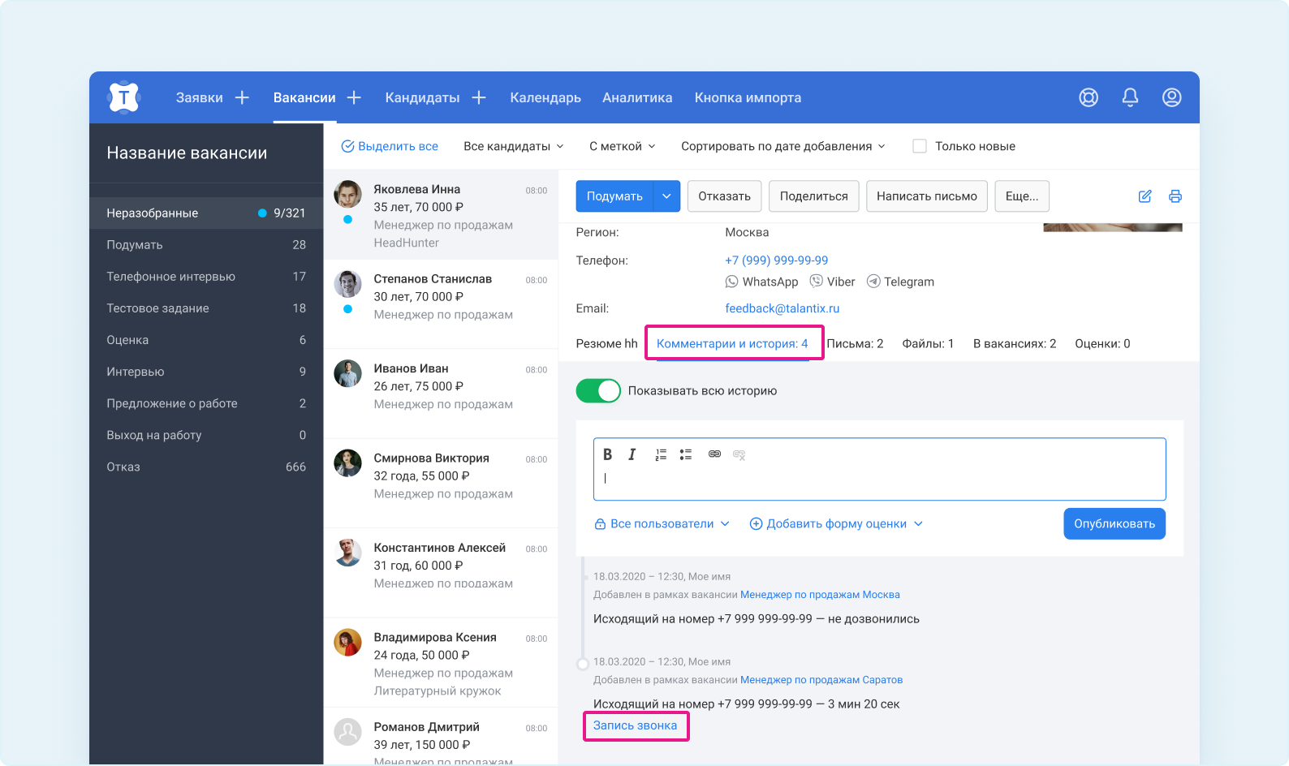
Task: Publish the comment with Опубликовать
Action: 1114,524
